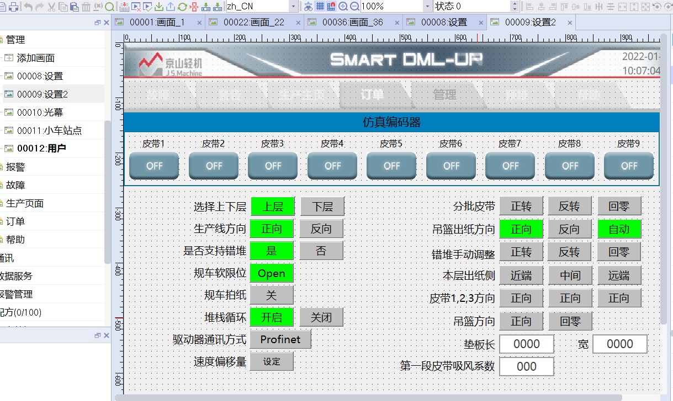Open the zh_CN language dropdown

(293, 7)
